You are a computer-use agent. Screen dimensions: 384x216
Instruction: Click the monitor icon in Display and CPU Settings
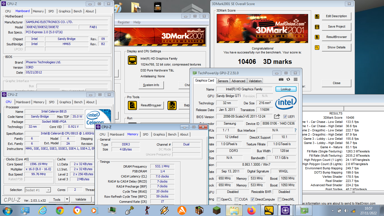pos(132,60)
